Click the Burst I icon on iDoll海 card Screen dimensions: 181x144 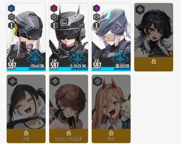[x=12, y=26]
